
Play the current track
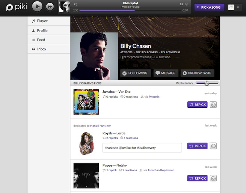point(37,6)
